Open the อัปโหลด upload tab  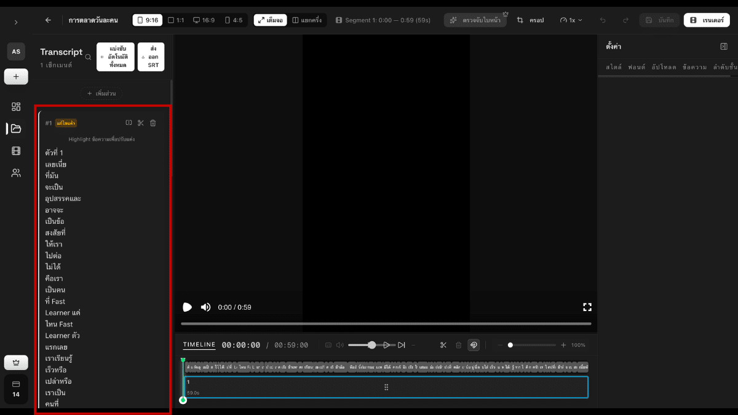[664, 67]
